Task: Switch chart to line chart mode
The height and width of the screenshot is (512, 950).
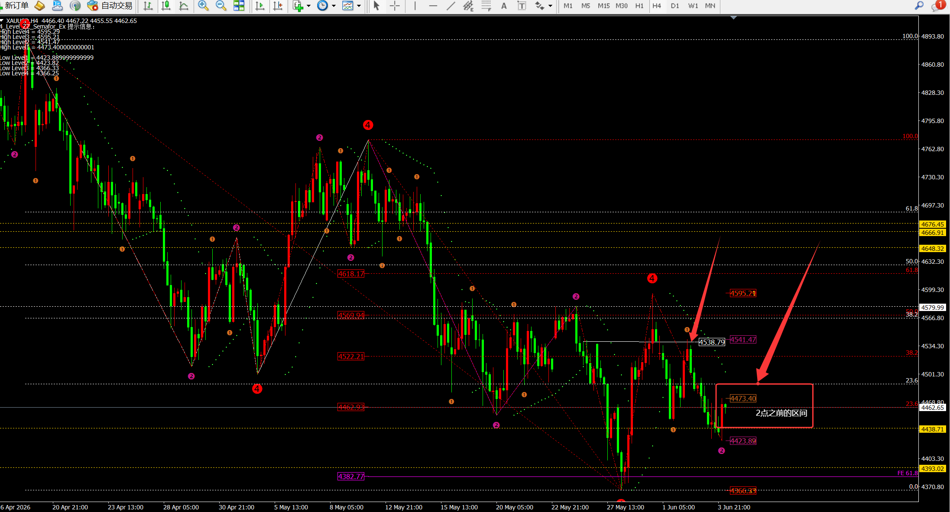Action: coord(184,6)
